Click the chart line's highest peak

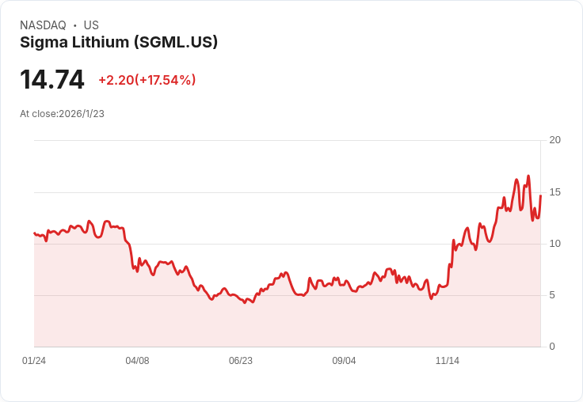[x=528, y=176]
